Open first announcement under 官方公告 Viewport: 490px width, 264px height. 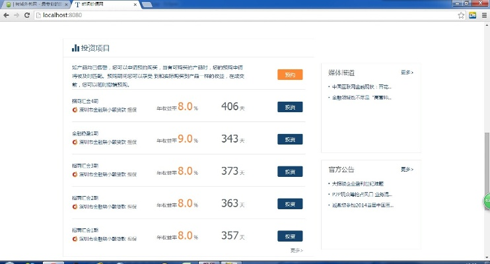357,183
